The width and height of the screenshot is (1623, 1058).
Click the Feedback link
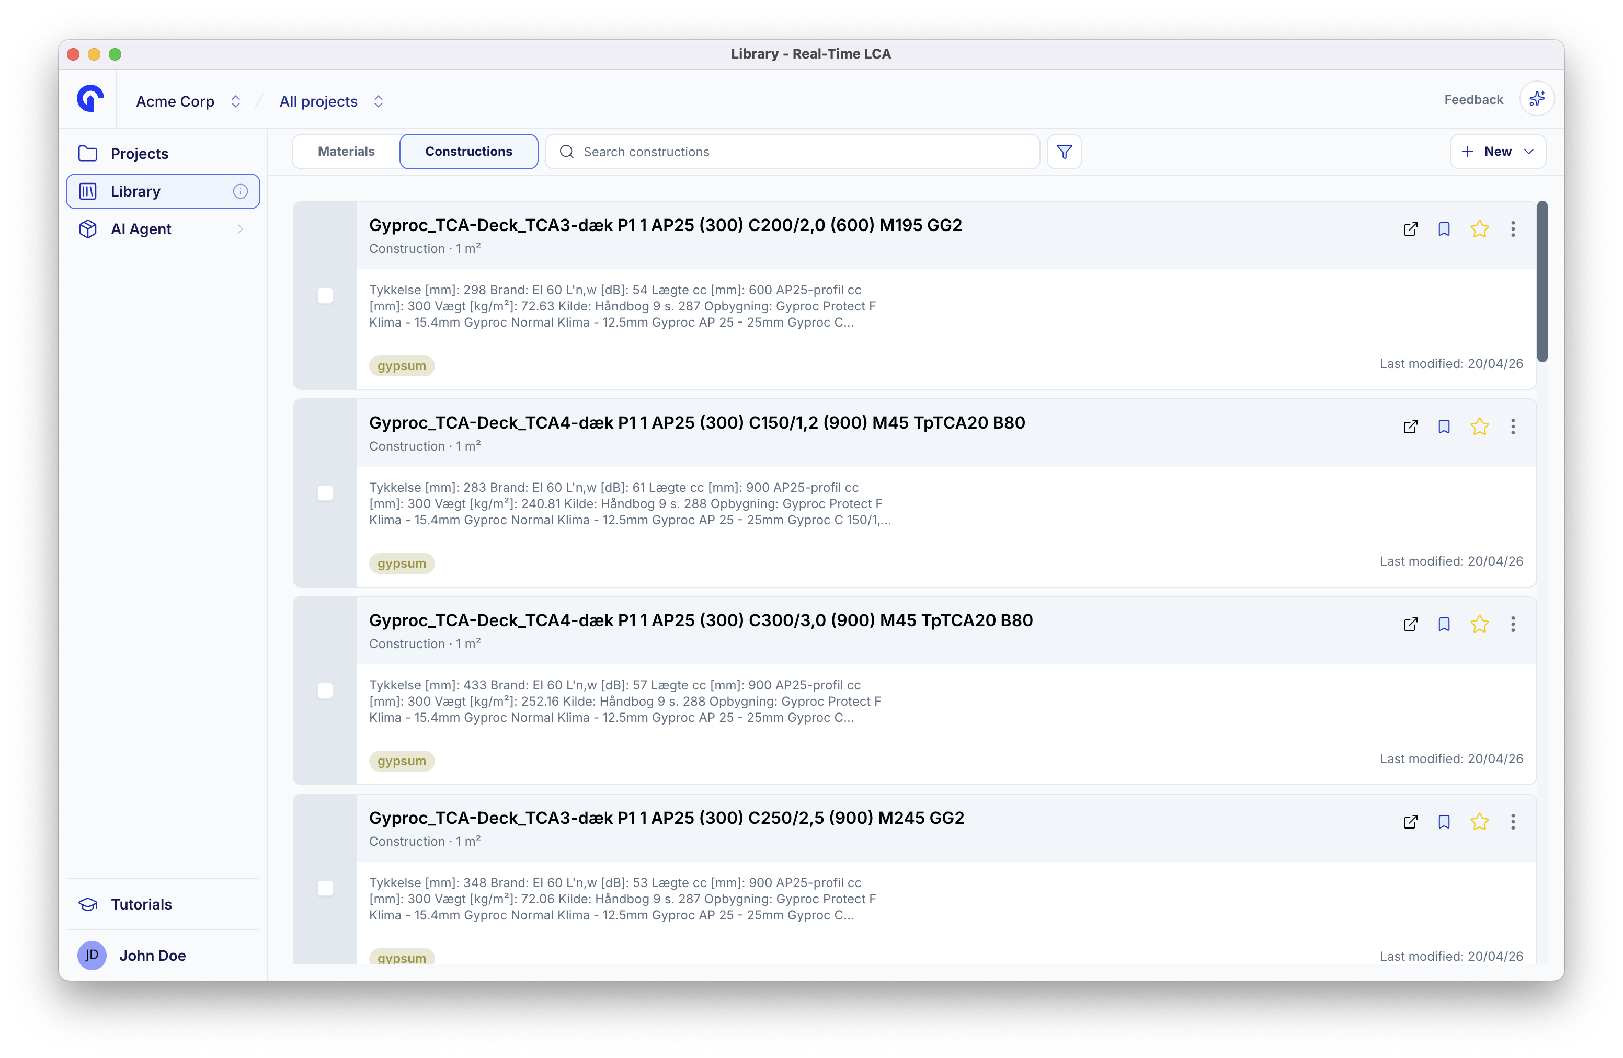pos(1473,99)
